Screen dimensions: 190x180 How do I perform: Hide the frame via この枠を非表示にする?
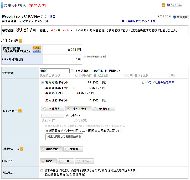click(x=94, y=57)
